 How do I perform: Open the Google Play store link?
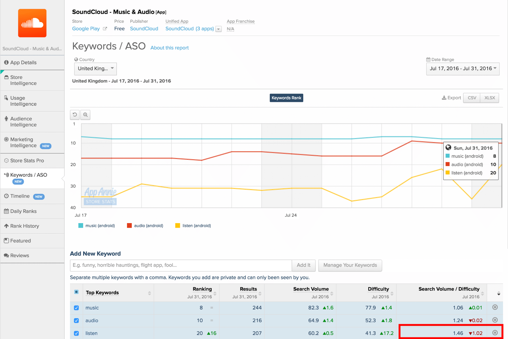[x=86, y=28]
